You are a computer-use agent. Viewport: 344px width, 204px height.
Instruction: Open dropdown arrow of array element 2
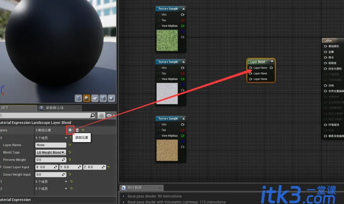pos(66,189)
